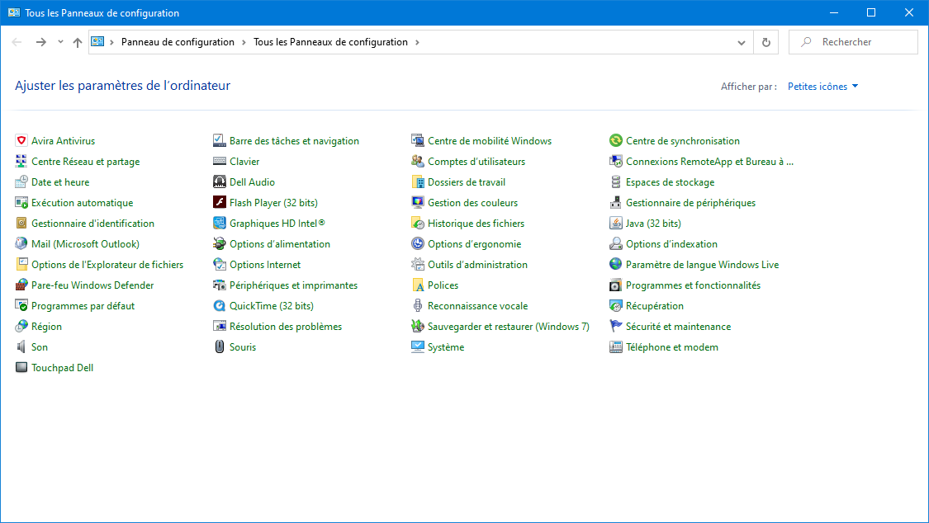Open the Son speaker icon
Screen dimensions: 929x523
21,346
